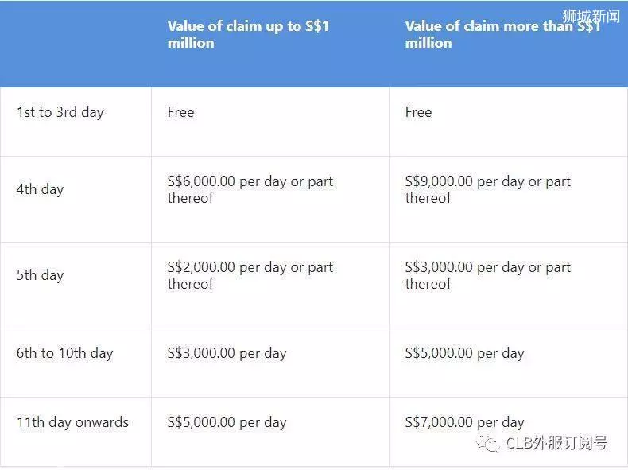
Task: Click the S$3,000.00 cell in 5th day row
Action: 488,276
